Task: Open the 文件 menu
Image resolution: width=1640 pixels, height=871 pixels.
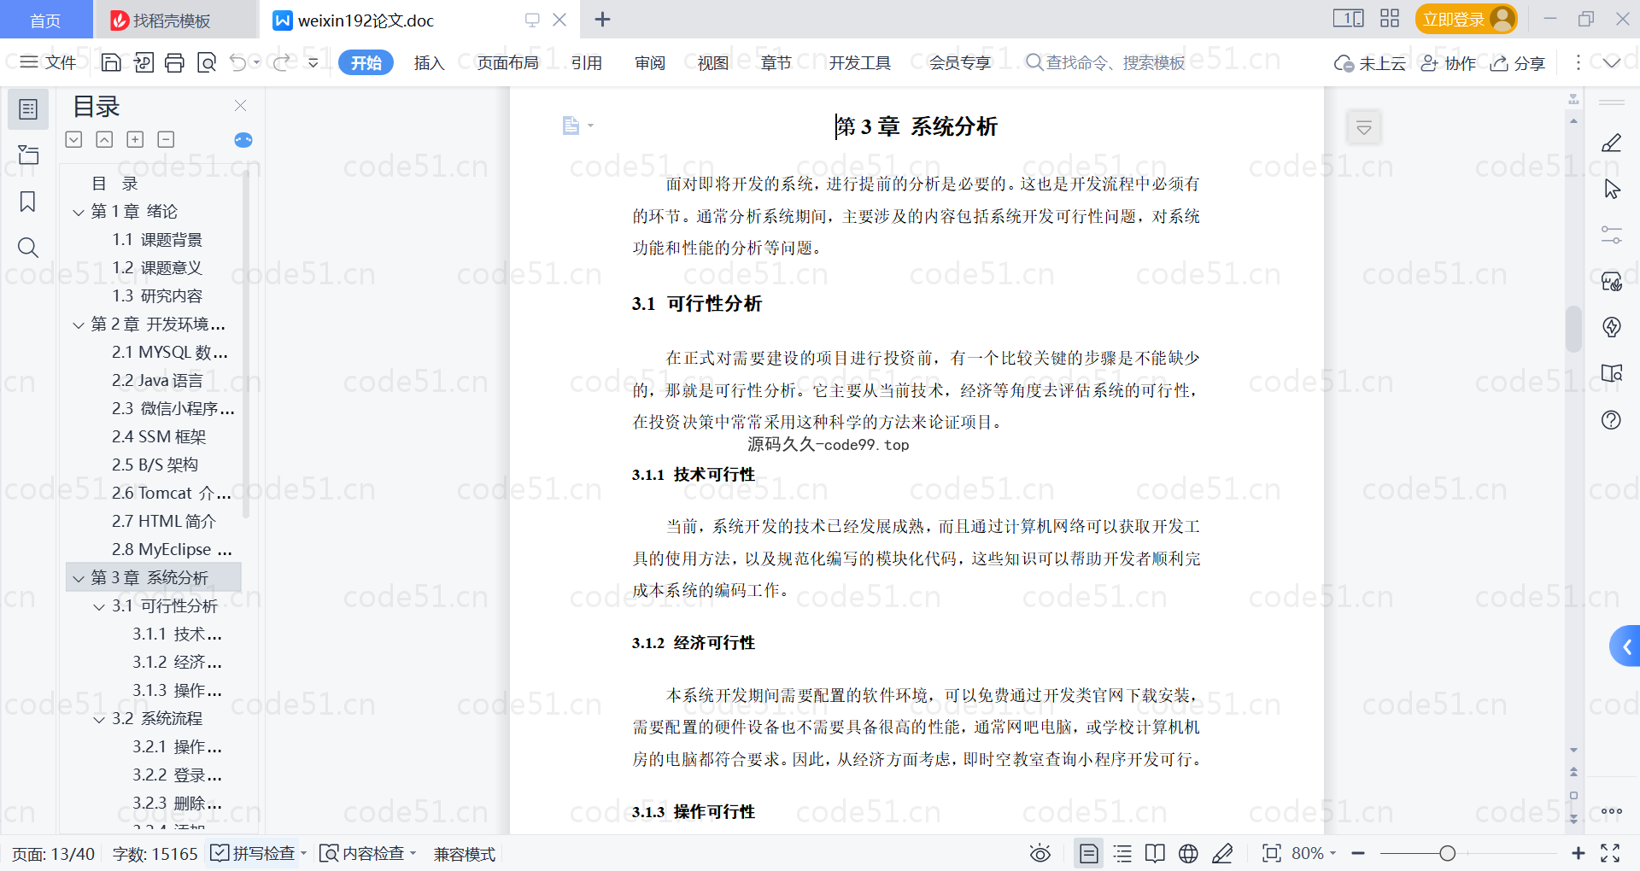Action: pos(49,62)
